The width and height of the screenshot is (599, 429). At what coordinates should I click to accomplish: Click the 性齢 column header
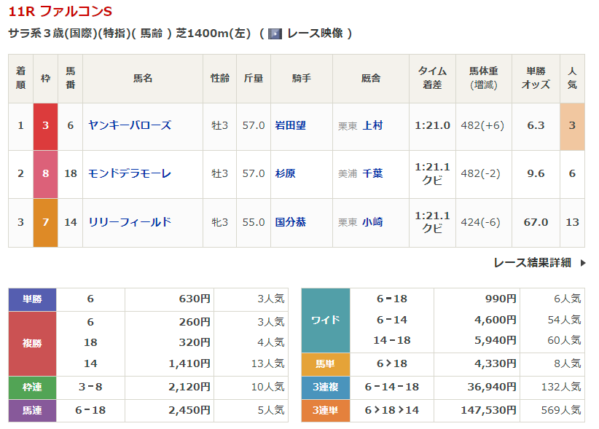(219, 78)
